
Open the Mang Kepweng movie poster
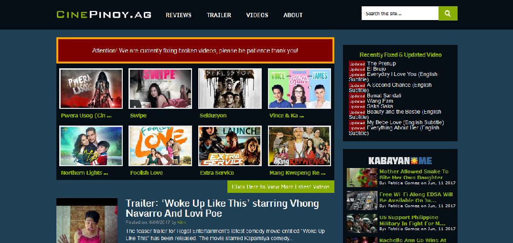tap(299, 146)
